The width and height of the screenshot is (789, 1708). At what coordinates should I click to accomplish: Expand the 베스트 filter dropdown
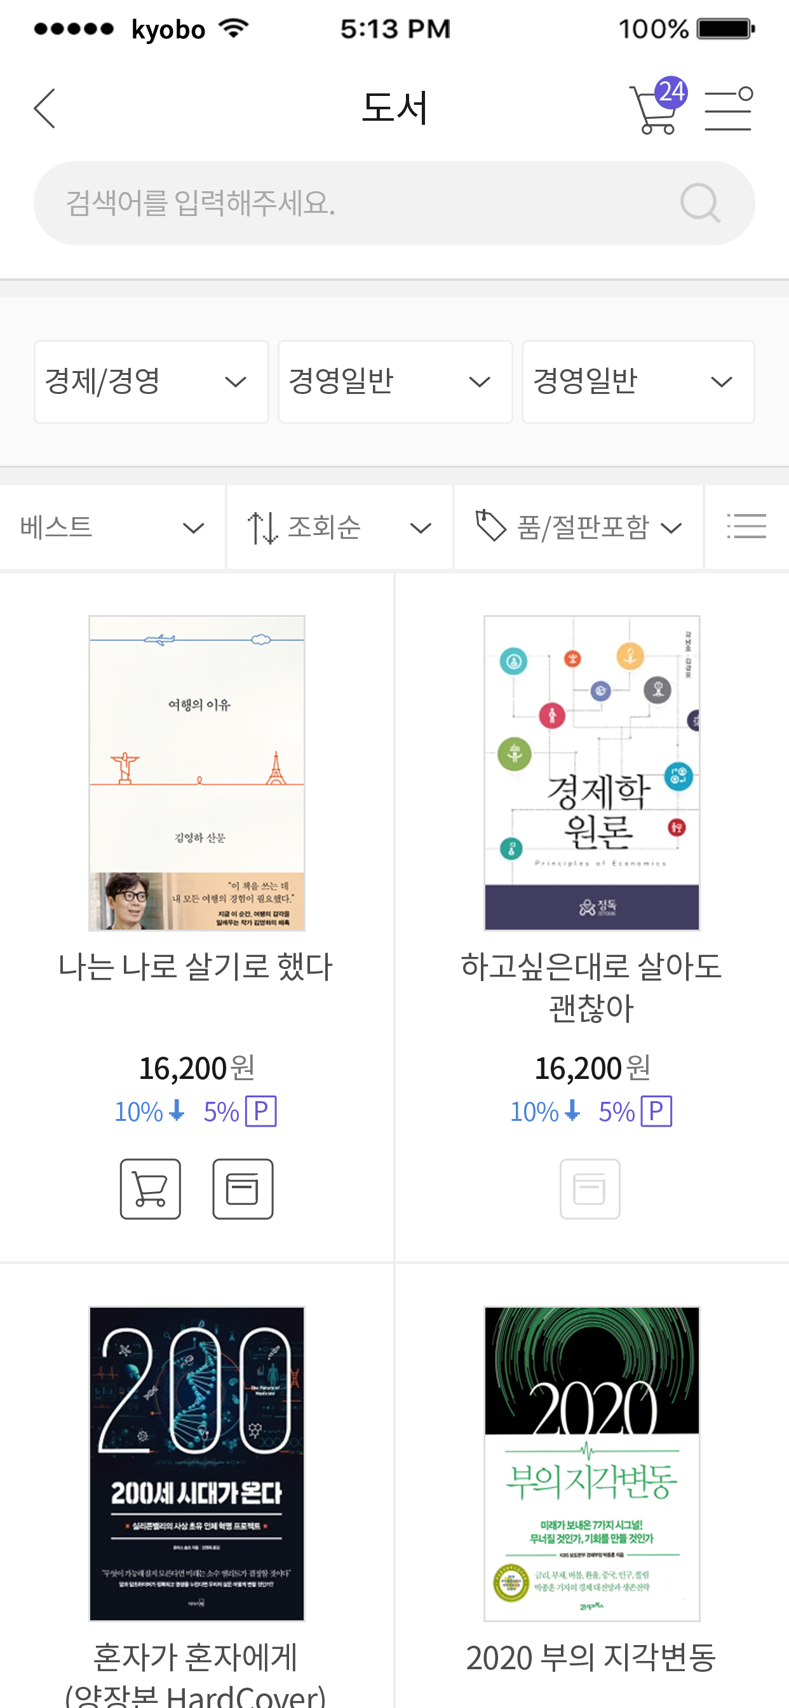click(112, 528)
